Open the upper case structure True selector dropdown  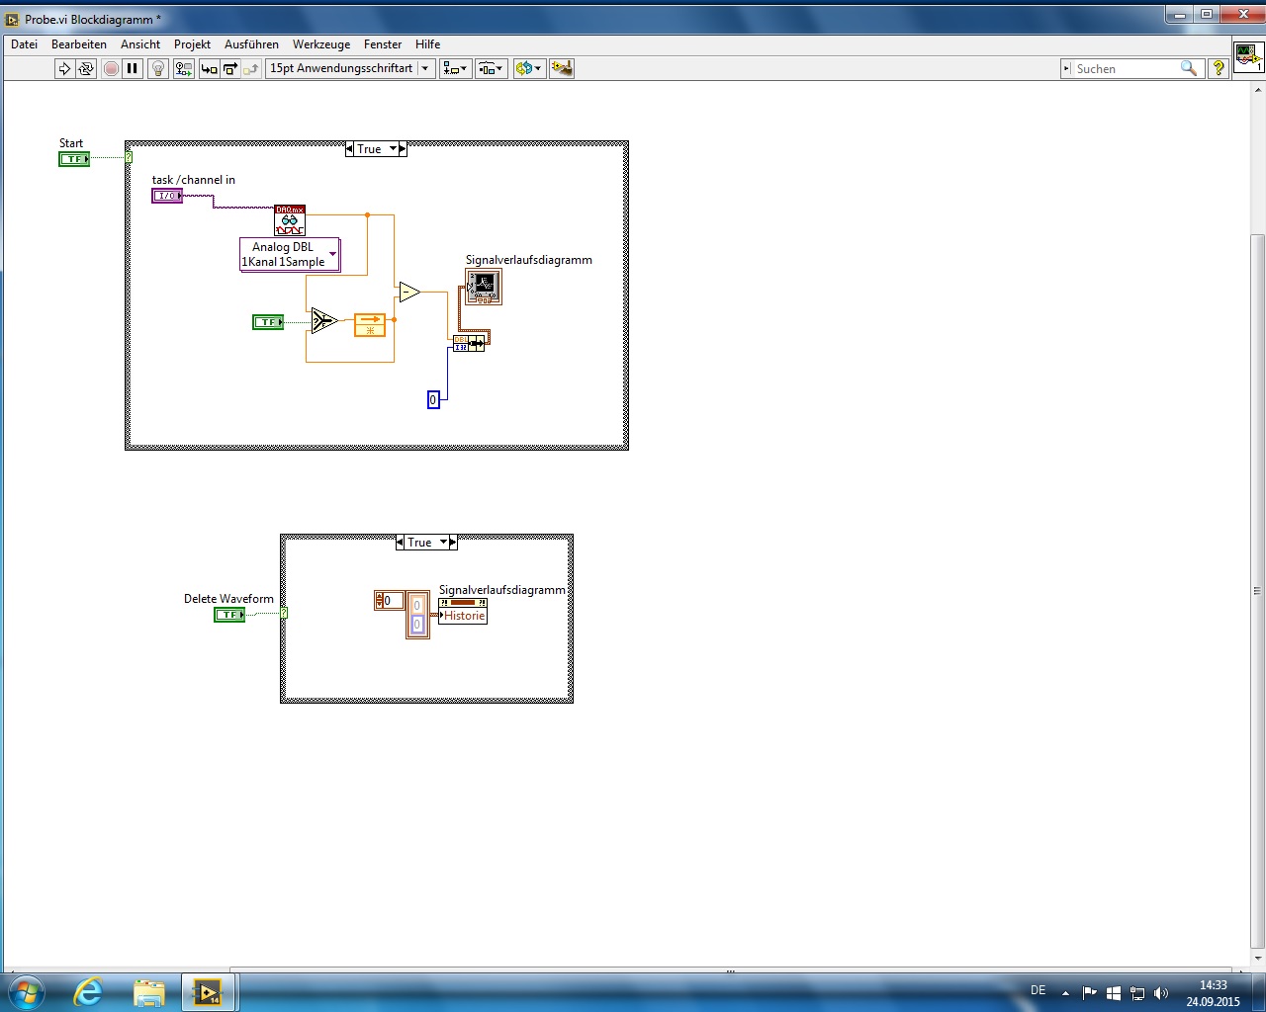[x=393, y=149]
